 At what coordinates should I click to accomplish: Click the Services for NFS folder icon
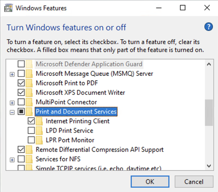click(29, 159)
